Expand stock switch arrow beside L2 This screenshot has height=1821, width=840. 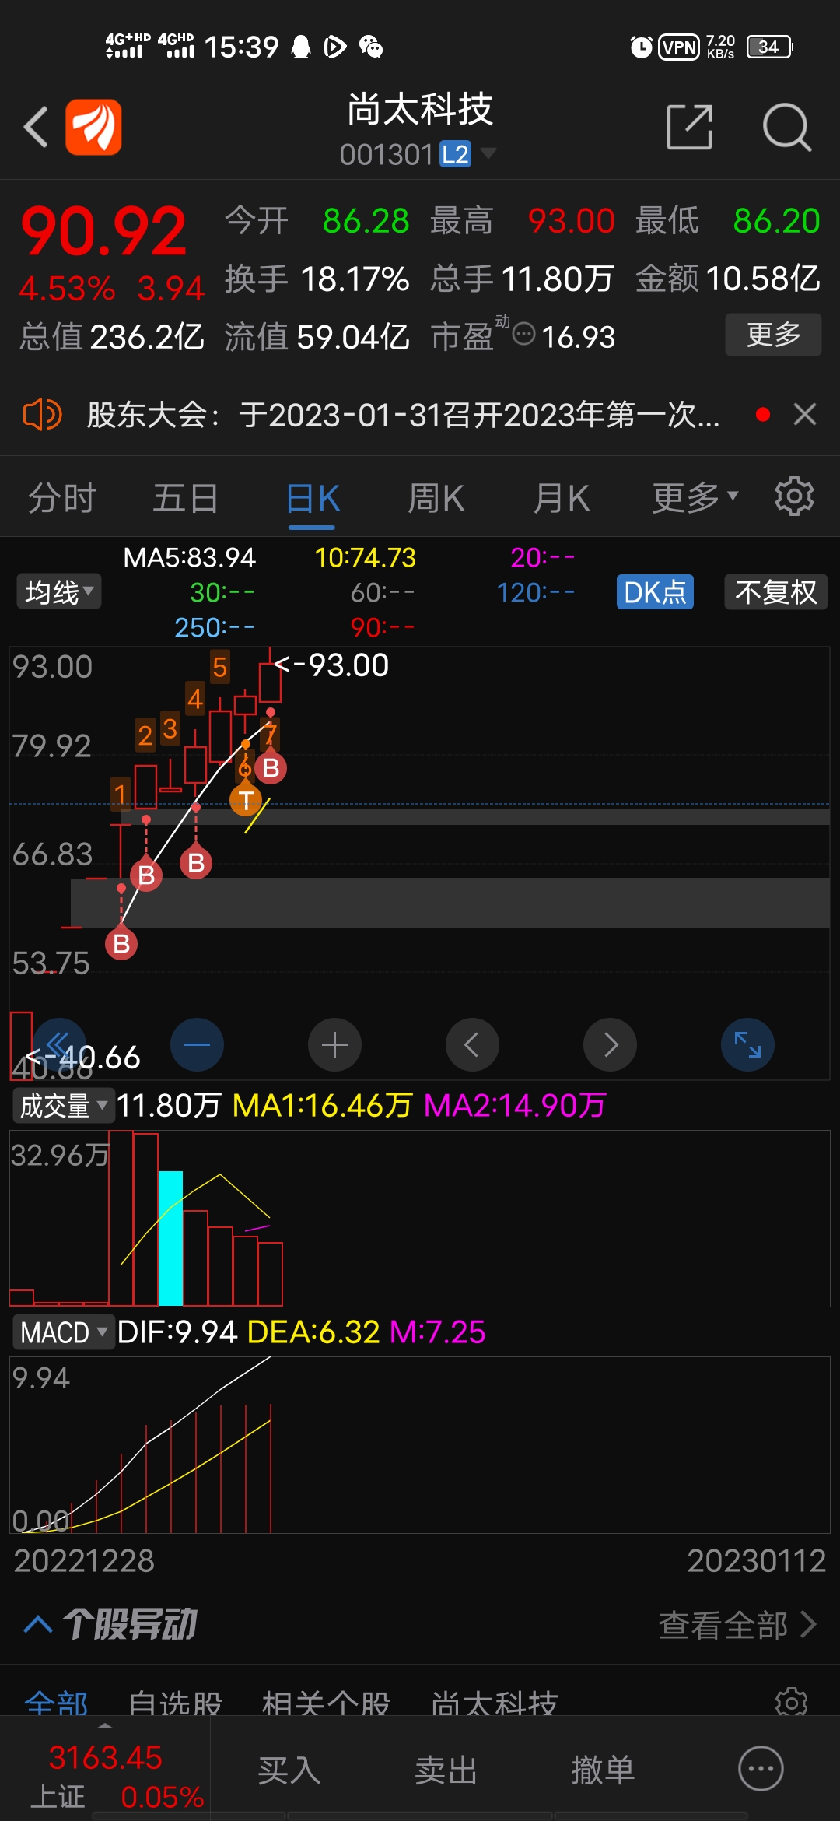(488, 153)
